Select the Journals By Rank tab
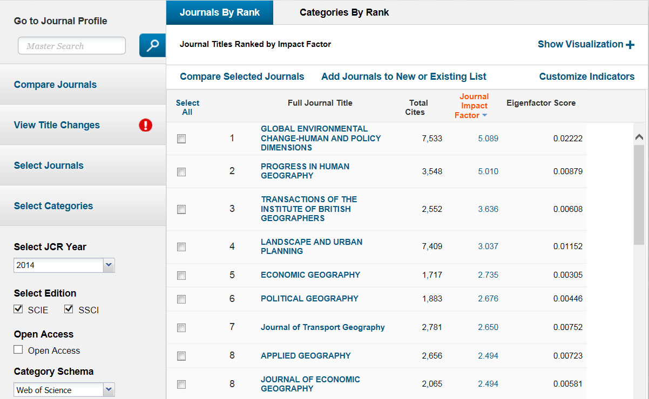The height and width of the screenshot is (399, 649). click(220, 12)
